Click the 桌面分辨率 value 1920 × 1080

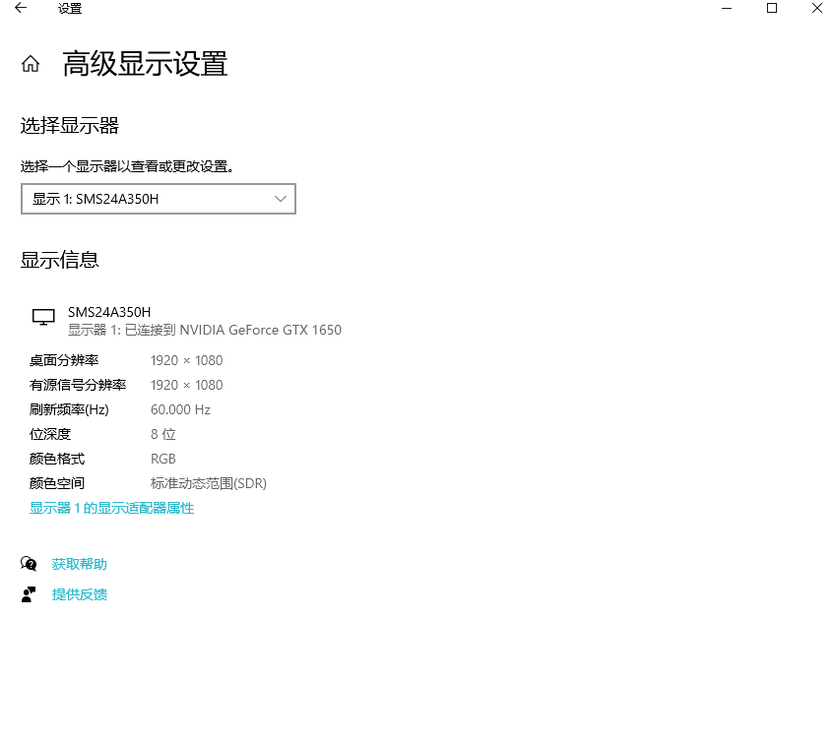[x=186, y=360]
